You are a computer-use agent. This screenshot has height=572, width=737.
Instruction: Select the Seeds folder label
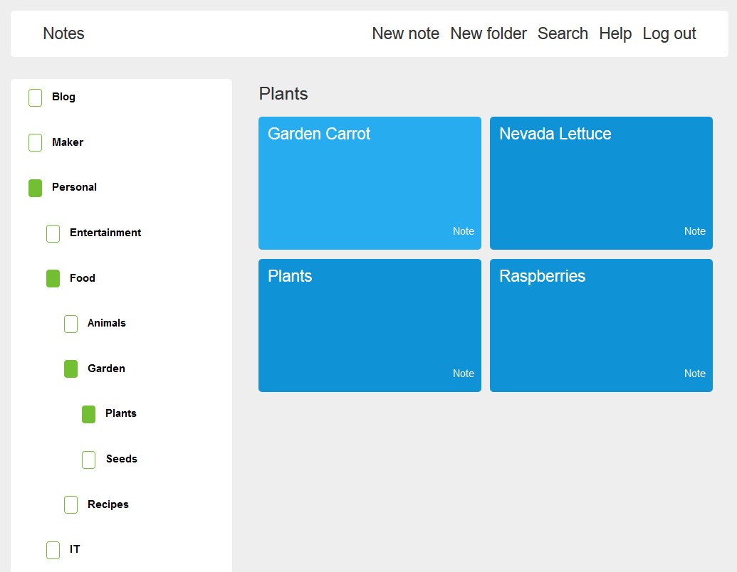pyautogui.click(x=121, y=459)
